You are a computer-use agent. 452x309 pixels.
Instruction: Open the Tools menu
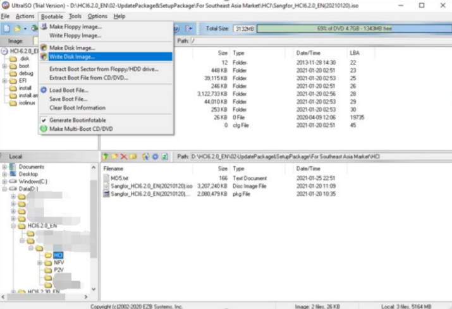pos(75,16)
